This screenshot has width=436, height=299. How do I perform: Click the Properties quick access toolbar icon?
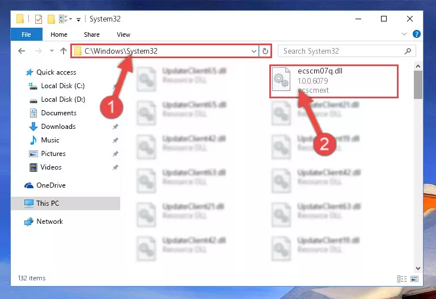tap(39, 19)
